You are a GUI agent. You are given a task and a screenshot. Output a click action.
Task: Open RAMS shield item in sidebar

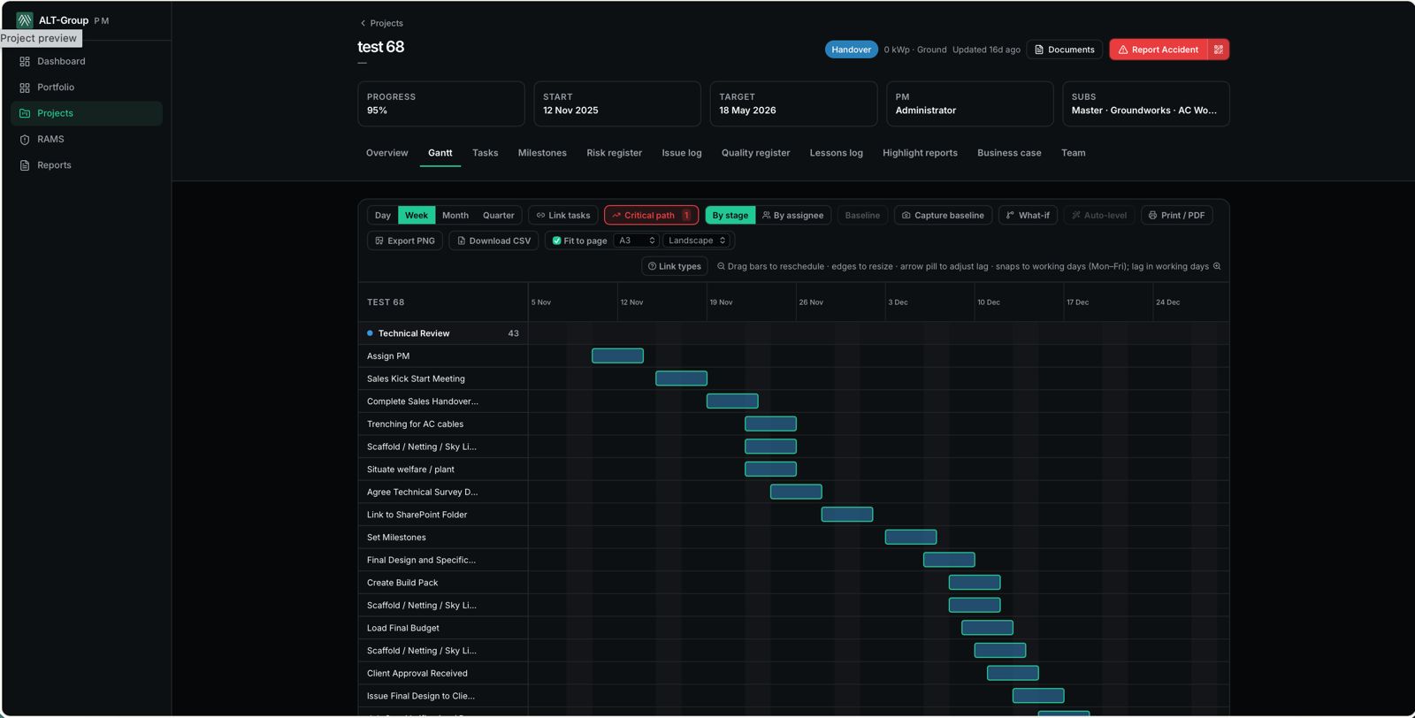87,140
